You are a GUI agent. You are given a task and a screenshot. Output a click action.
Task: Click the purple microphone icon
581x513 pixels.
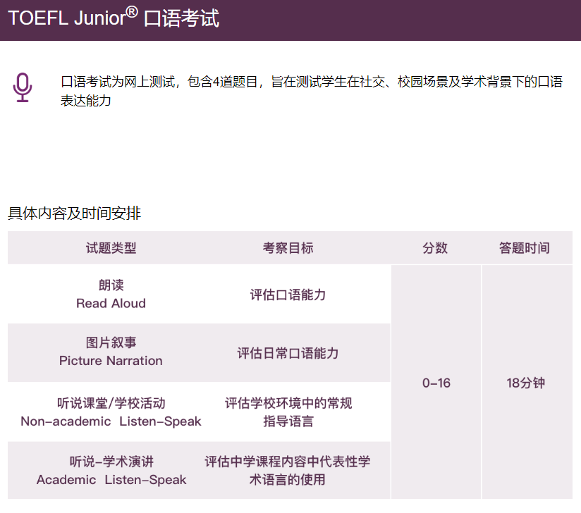coord(23,87)
